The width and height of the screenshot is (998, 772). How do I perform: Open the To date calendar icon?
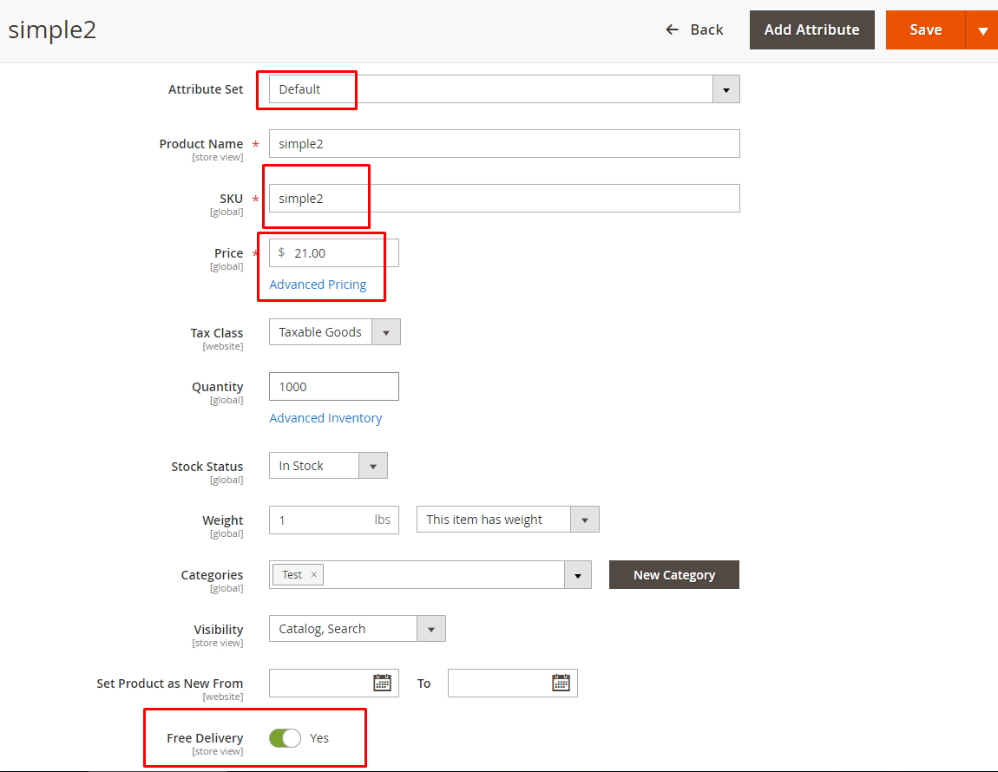(x=561, y=683)
